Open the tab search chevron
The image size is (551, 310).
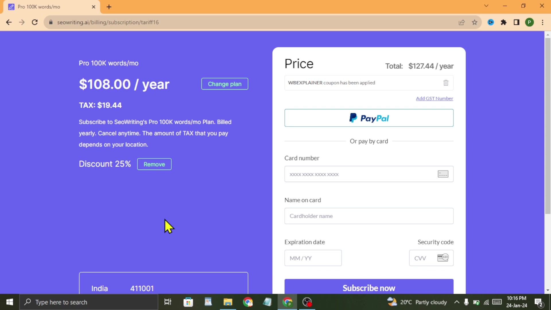tap(486, 6)
